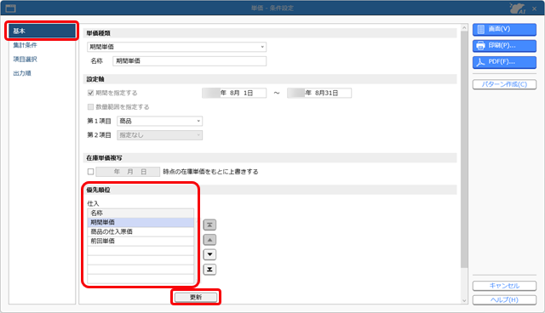Move selected priority item down one

(x=209, y=254)
